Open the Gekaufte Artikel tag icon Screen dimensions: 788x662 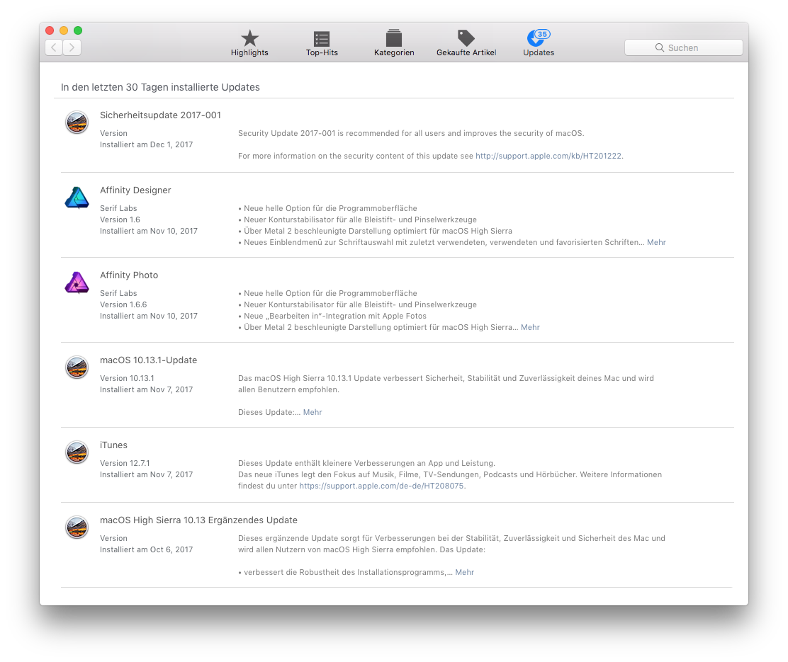click(466, 38)
